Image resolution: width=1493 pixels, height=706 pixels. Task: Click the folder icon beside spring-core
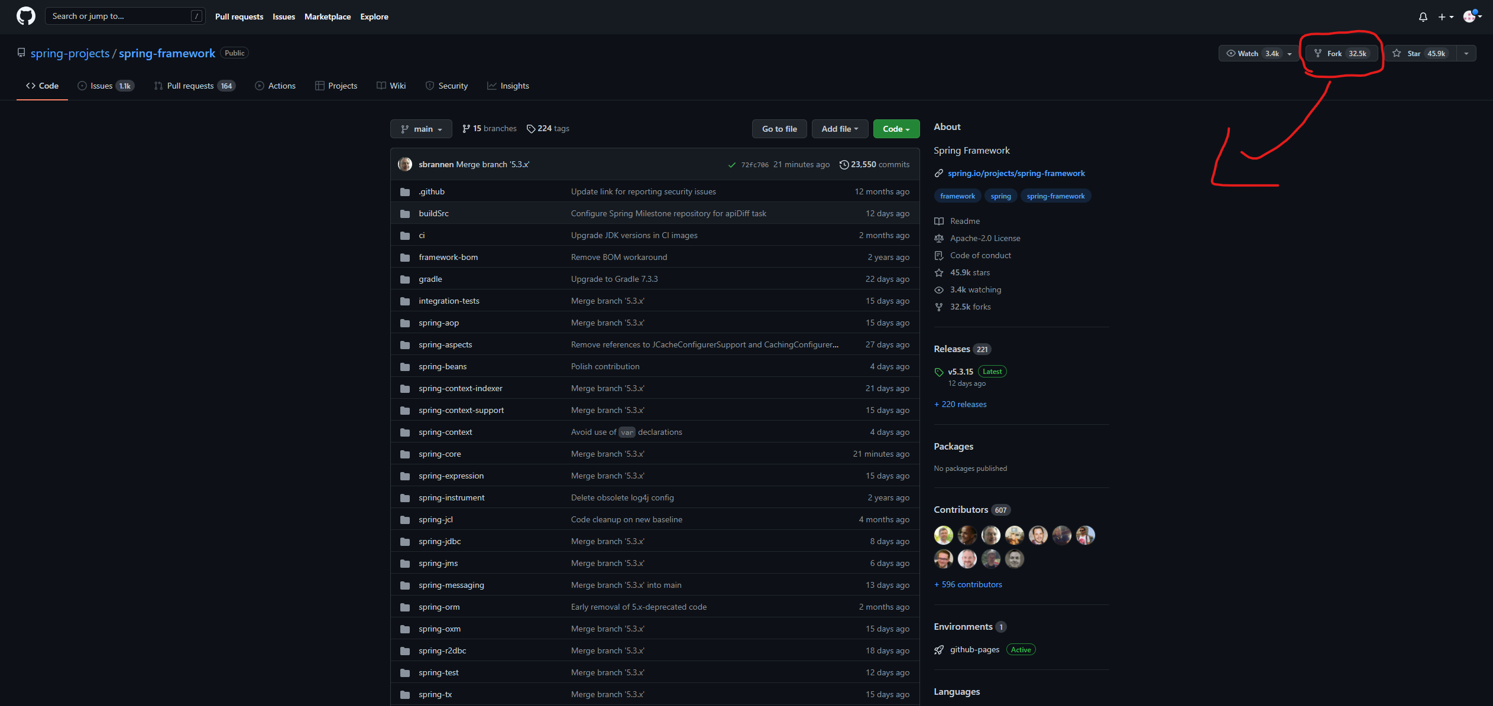point(405,454)
